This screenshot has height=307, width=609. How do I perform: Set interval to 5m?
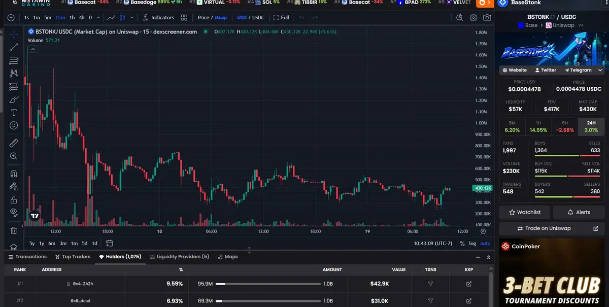click(48, 17)
